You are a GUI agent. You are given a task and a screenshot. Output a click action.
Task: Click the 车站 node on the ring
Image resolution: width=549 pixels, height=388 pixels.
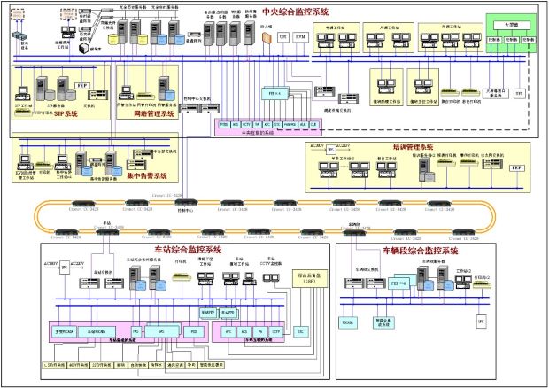click(x=108, y=232)
